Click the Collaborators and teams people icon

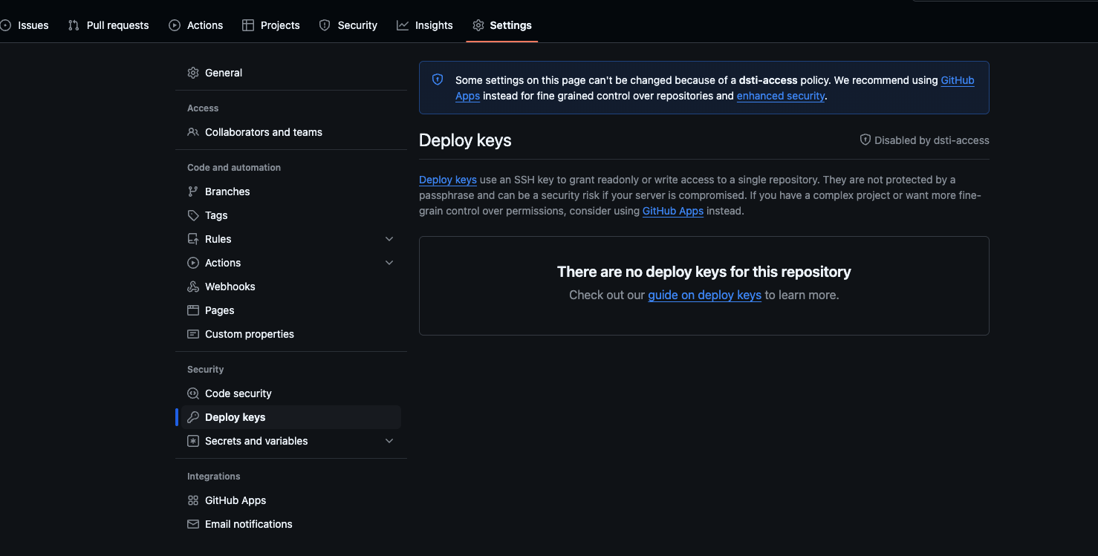[x=193, y=132]
